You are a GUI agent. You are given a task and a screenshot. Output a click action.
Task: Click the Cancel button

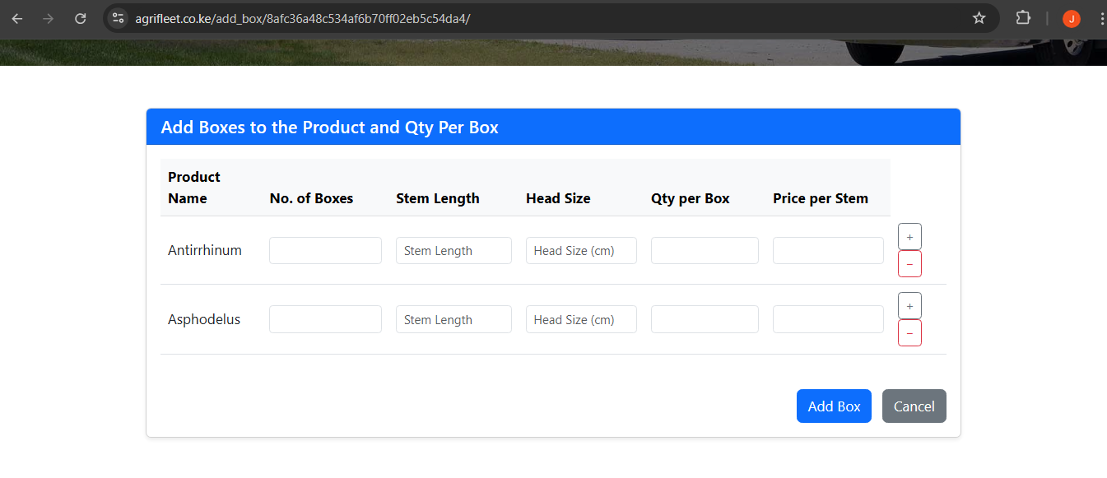click(x=914, y=406)
